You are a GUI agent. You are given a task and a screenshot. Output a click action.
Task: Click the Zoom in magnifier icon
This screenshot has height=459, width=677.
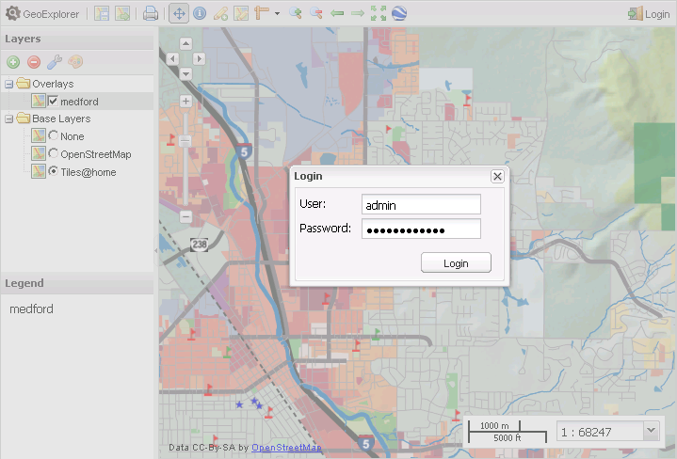(295, 13)
